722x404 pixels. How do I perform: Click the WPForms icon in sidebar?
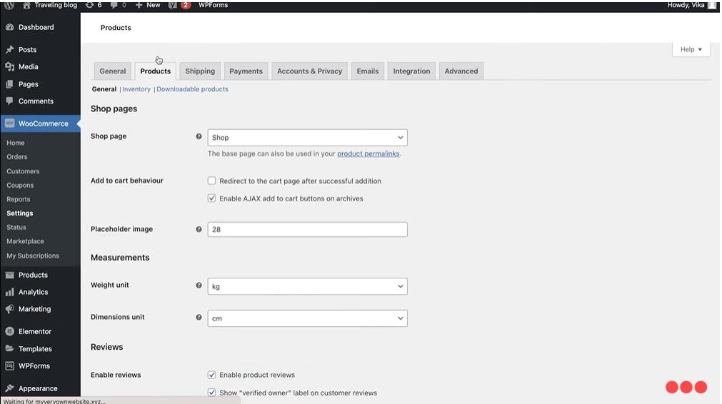click(10, 365)
